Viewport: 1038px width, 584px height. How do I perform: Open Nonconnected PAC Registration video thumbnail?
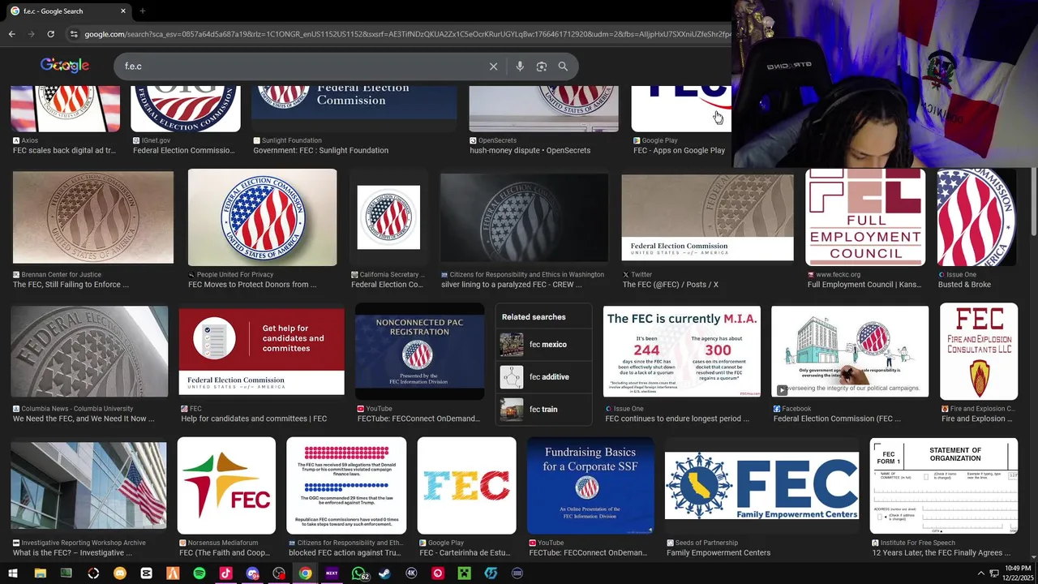[x=419, y=352]
